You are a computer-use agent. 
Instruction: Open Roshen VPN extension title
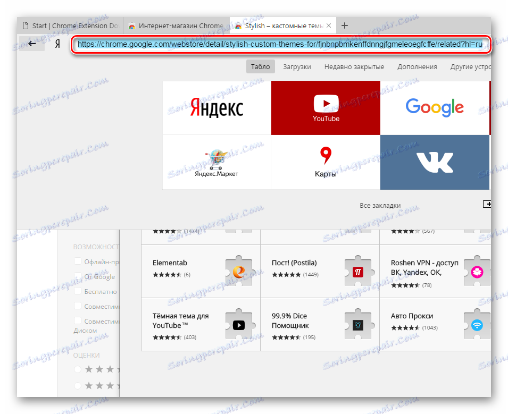pos(424,267)
